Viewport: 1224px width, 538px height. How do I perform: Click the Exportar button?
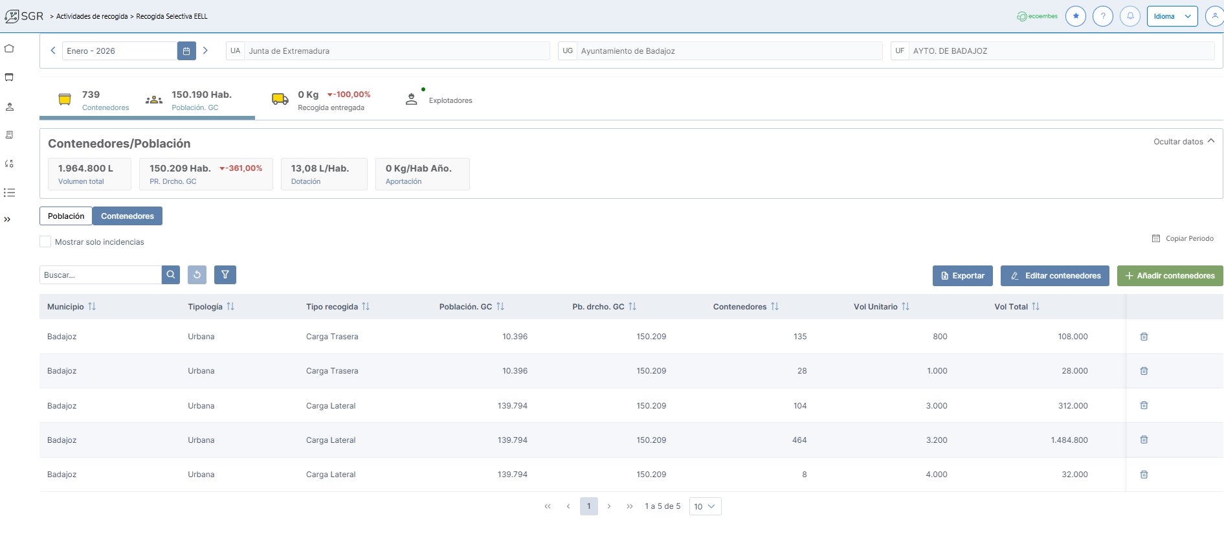coord(963,276)
